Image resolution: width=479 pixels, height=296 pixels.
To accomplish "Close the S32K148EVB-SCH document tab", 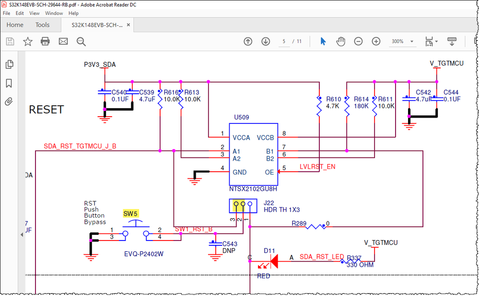I will [129, 25].
